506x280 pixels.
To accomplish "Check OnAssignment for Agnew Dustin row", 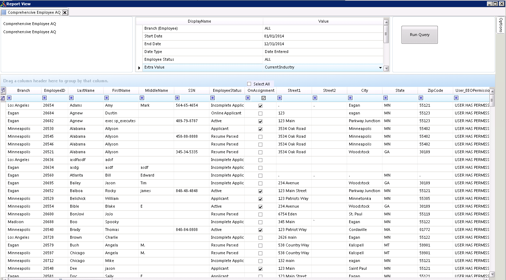I will [261, 113].
